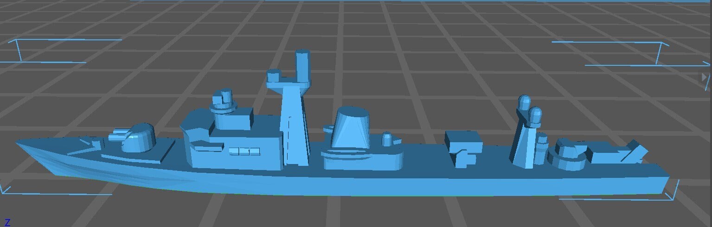Select the small dome behind the funnel
This screenshot has width=712, height=227.
388,139
